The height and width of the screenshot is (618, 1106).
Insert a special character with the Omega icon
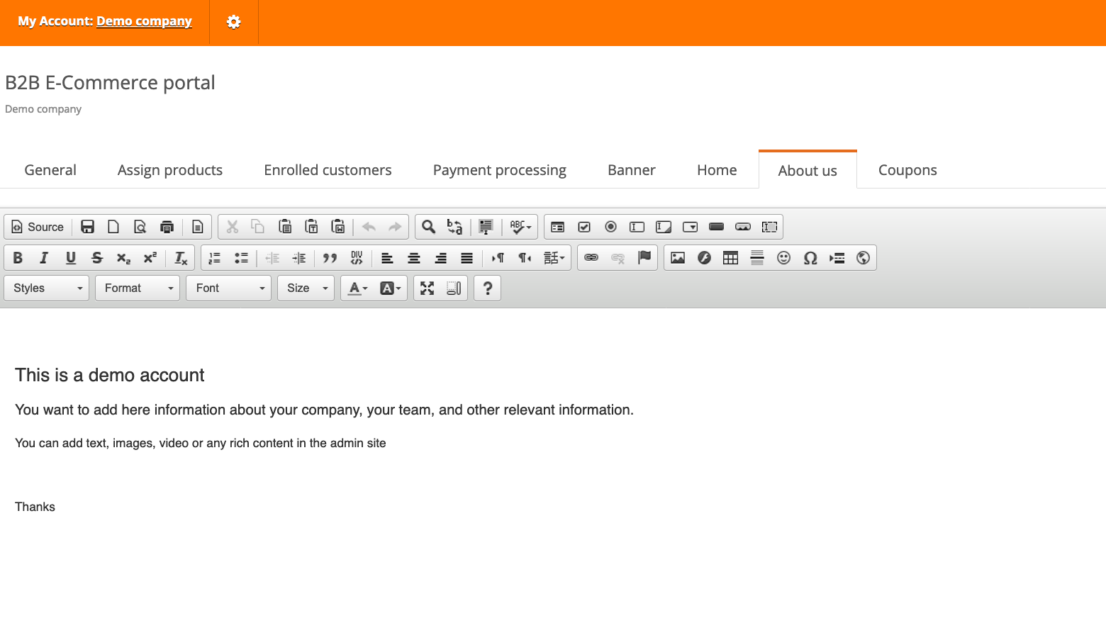pyautogui.click(x=810, y=258)
